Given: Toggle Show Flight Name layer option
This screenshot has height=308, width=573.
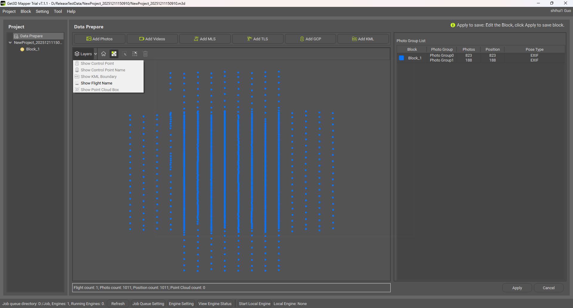Looking at the screenshot, I should click(x=96, y=83).
